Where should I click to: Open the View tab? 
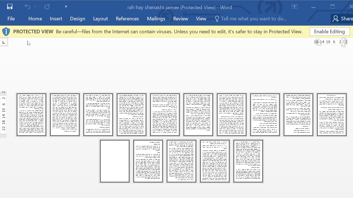click(x=201, y=19)
